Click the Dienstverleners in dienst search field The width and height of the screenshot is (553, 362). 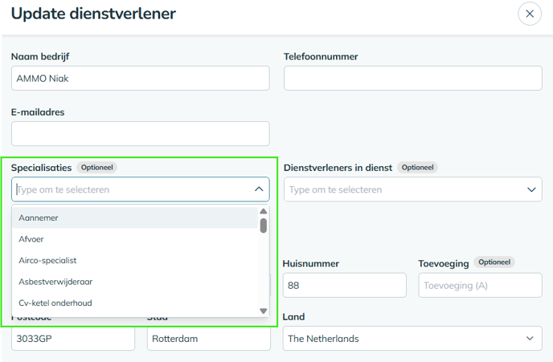tap(402, 189)
